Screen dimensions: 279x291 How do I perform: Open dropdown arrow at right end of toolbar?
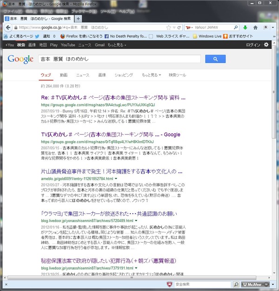click(273, 27)
